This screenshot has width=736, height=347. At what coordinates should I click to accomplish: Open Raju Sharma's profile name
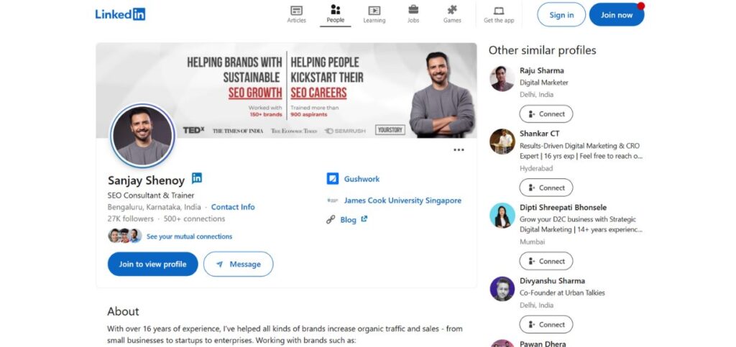tap(542, 70)
